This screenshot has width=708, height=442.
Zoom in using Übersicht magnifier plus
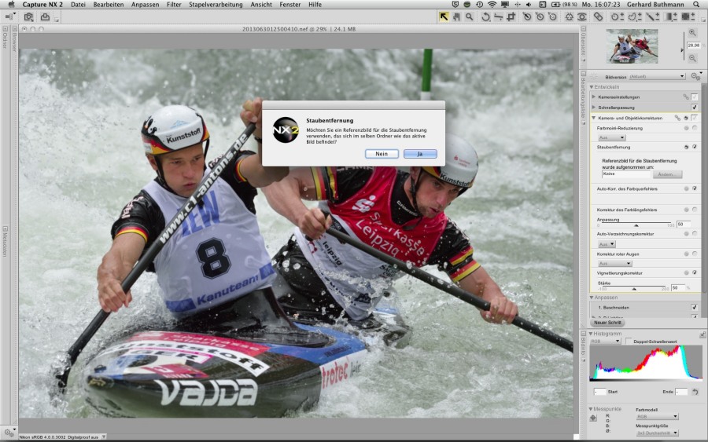click(x=692, y=32)
